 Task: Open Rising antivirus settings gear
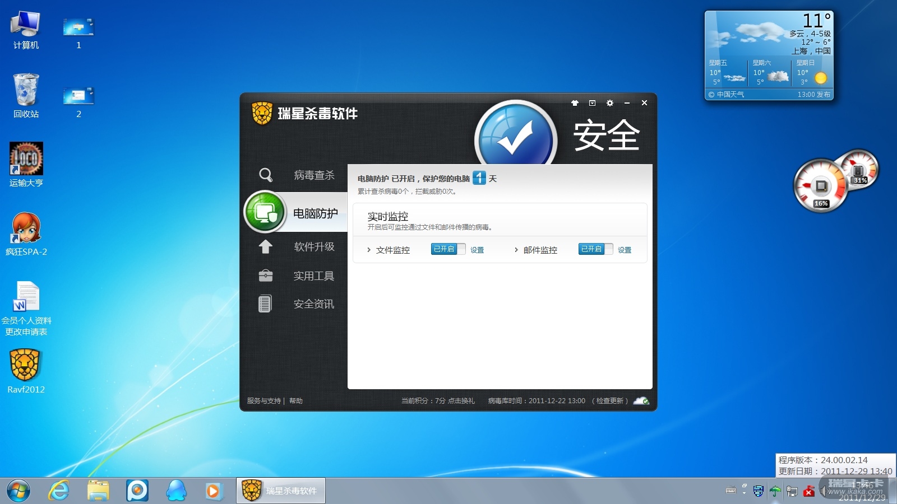(x=610, y=103)
